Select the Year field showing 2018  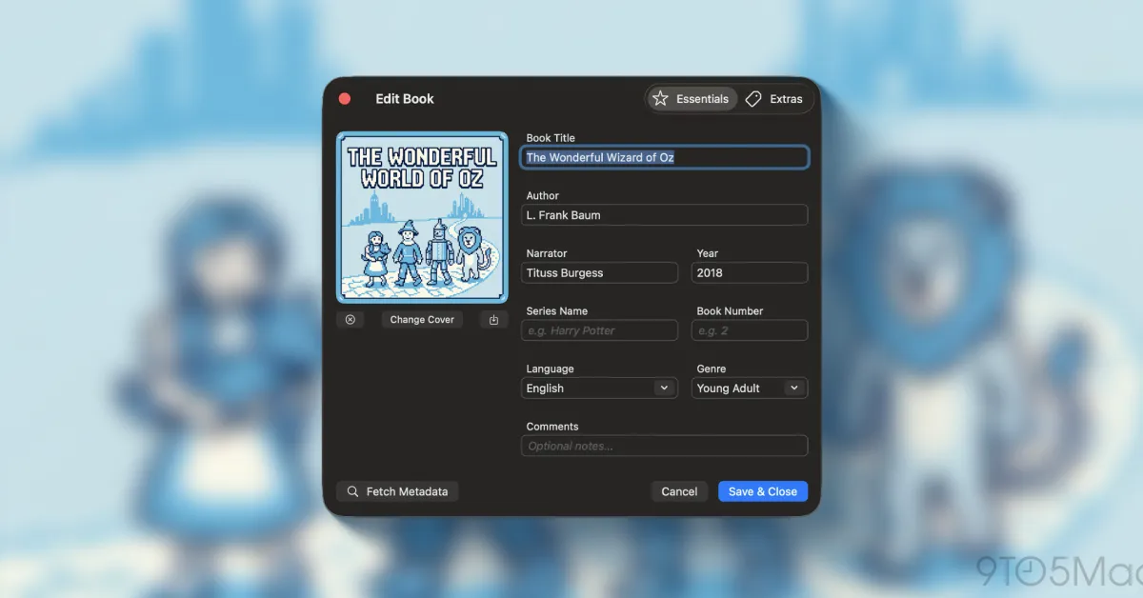[750, 273]
